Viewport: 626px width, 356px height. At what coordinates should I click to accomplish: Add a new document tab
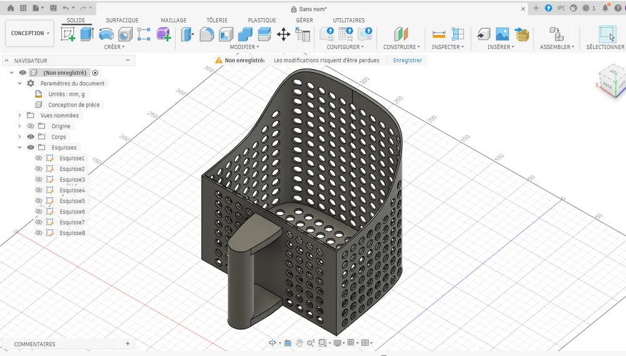536,8
